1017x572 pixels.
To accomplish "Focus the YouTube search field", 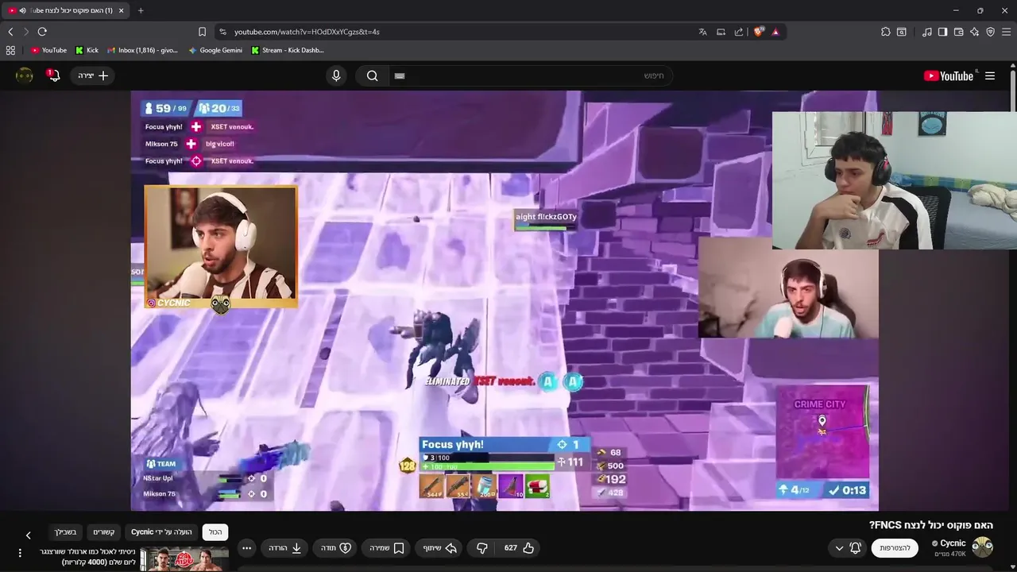I will (x=530, y=75).
